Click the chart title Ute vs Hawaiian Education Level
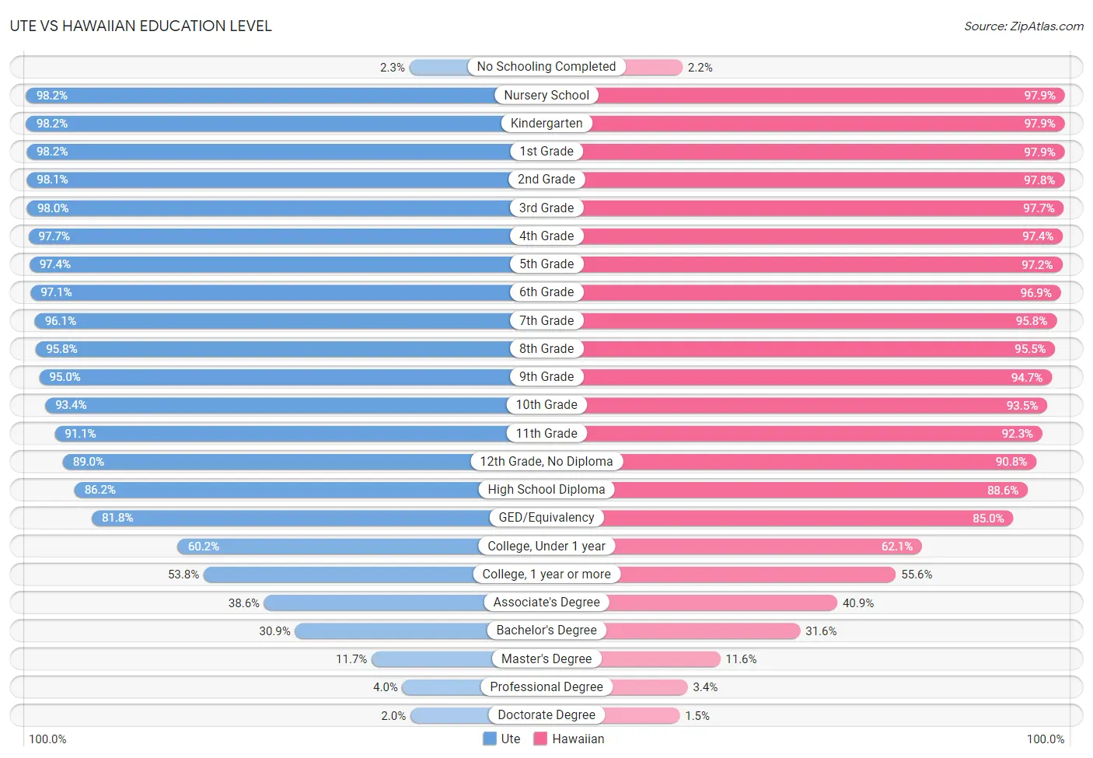 [x=141, y=26]
